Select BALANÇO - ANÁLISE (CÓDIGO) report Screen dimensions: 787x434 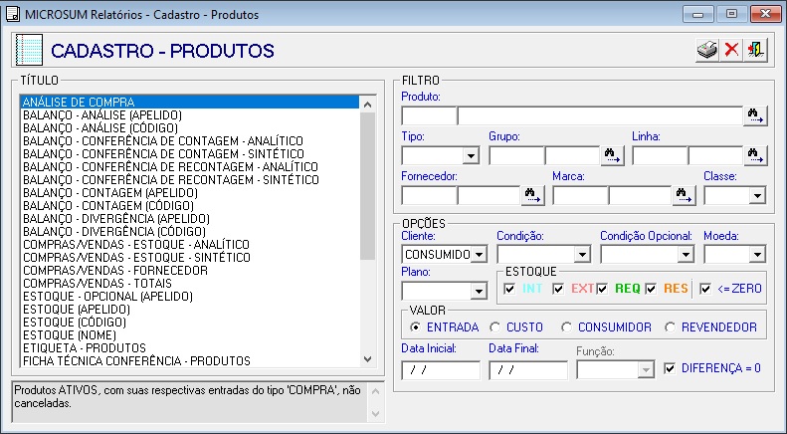190,128
